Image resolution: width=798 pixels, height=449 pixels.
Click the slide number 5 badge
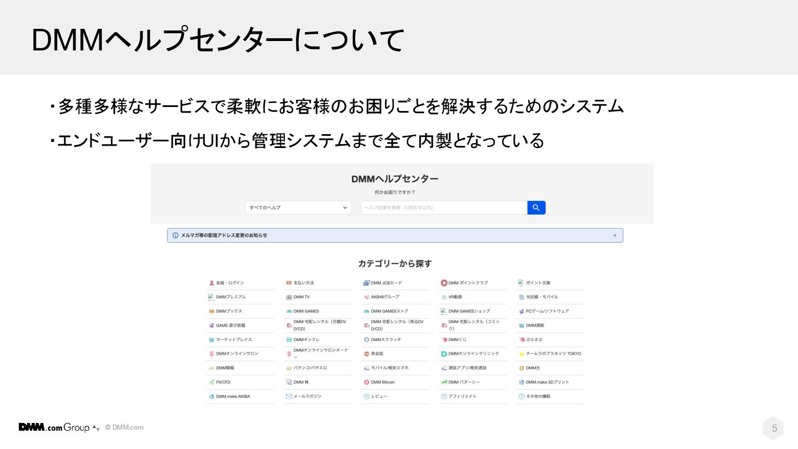(x=774, y=428)
